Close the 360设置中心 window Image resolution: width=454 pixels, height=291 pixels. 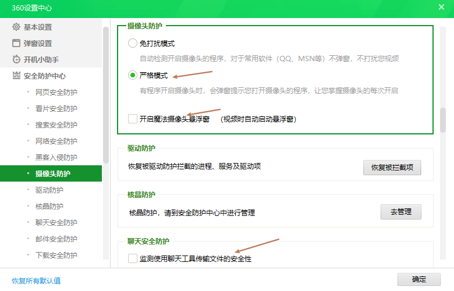(x=441, y=7)
